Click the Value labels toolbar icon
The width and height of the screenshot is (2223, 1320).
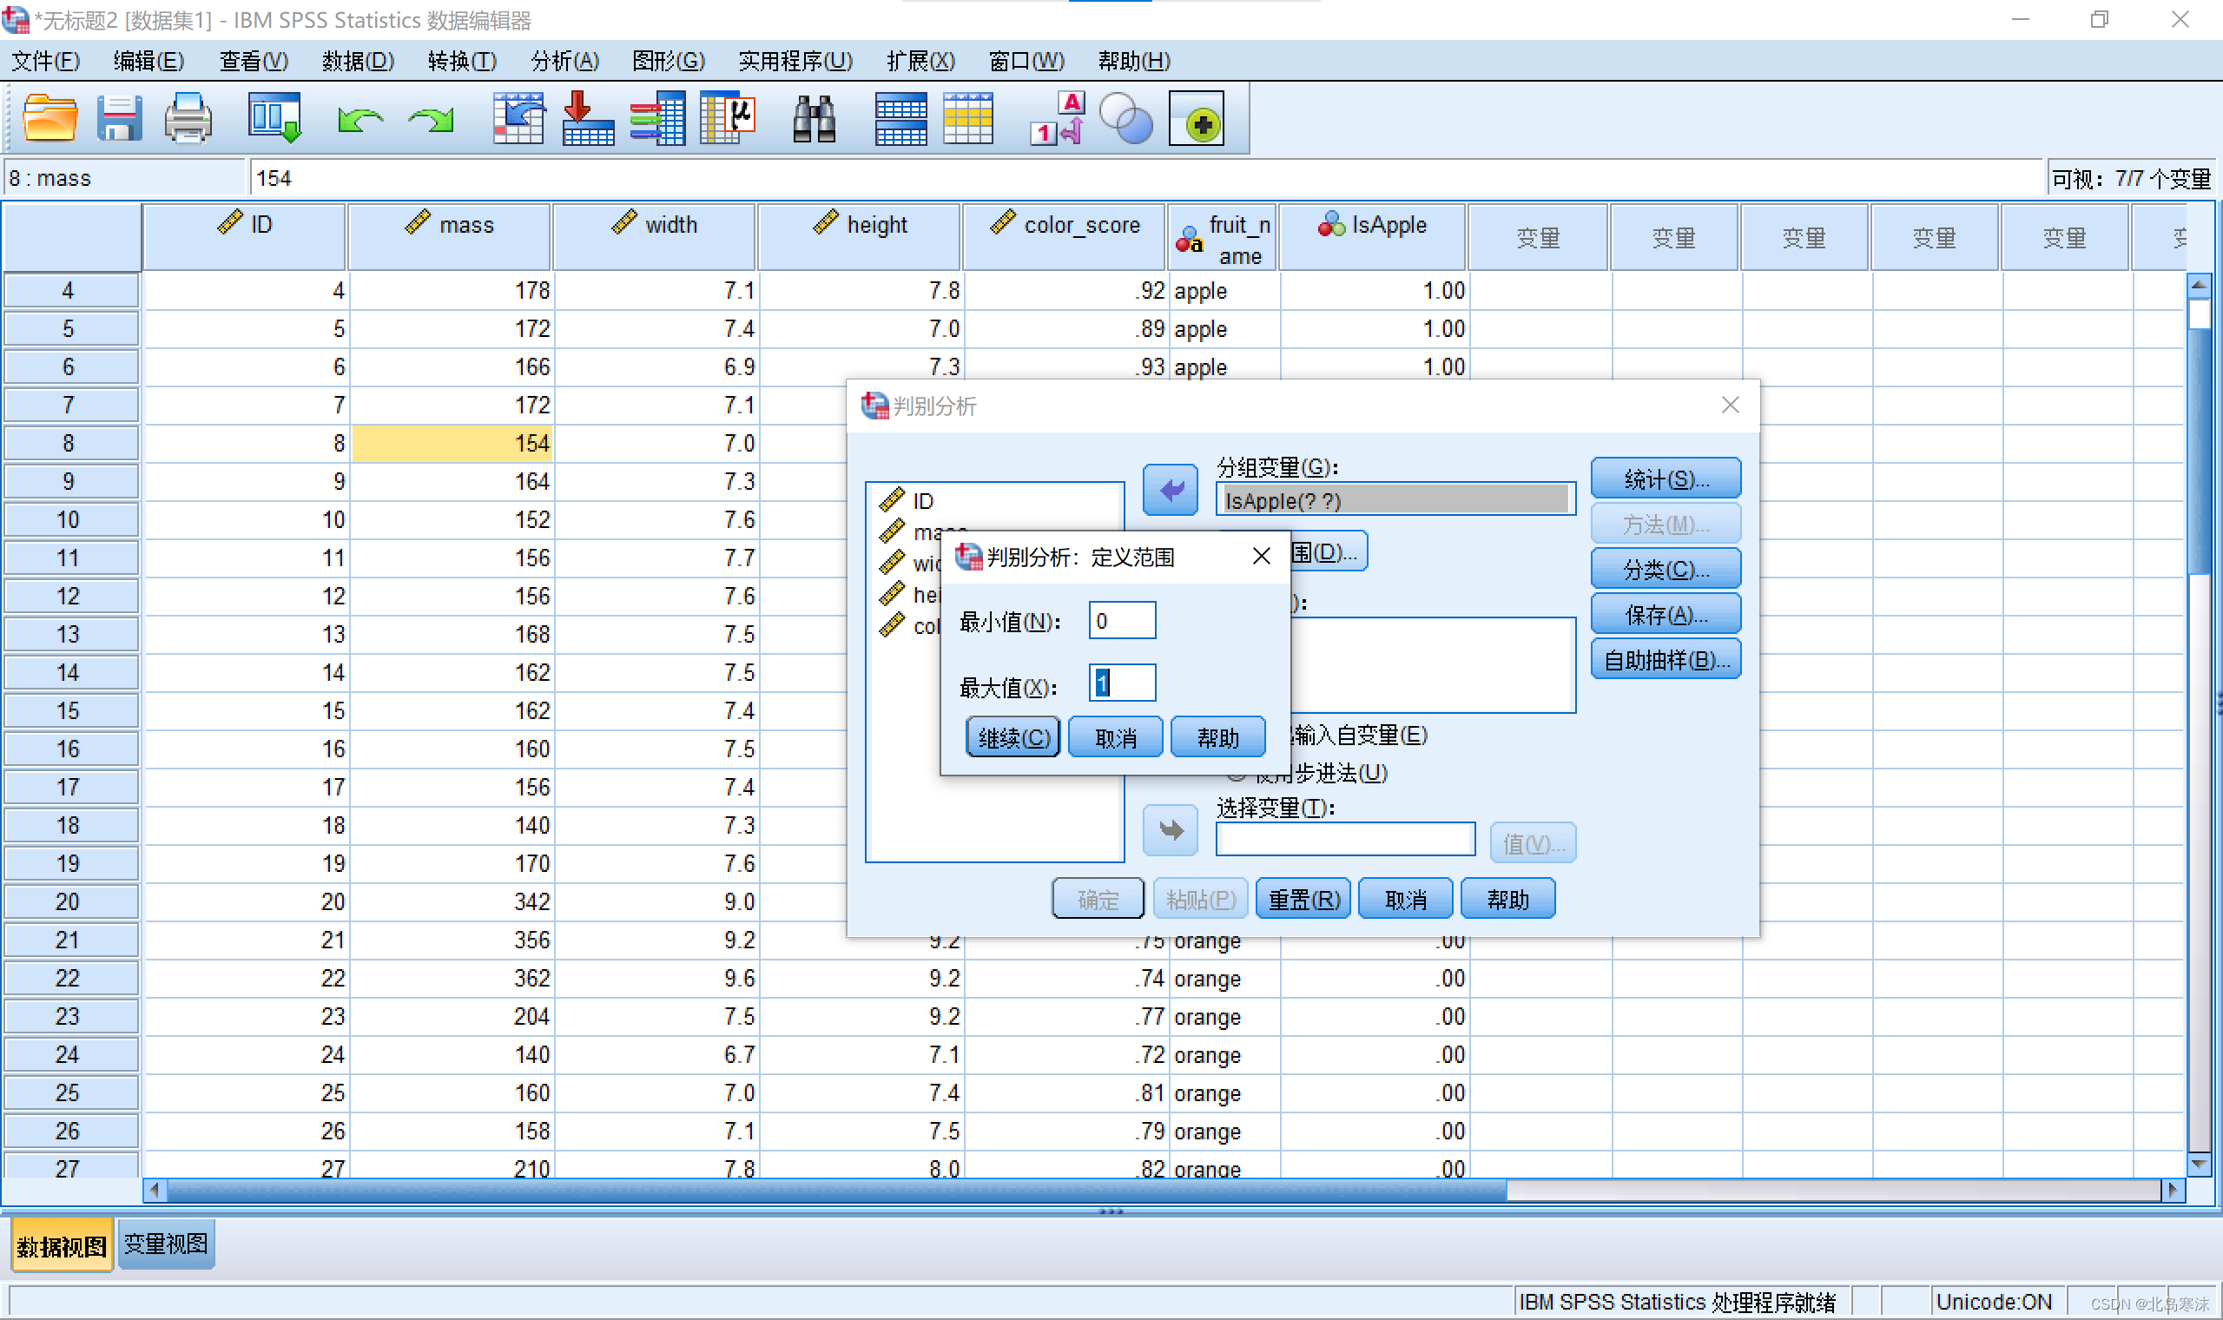1059,118
